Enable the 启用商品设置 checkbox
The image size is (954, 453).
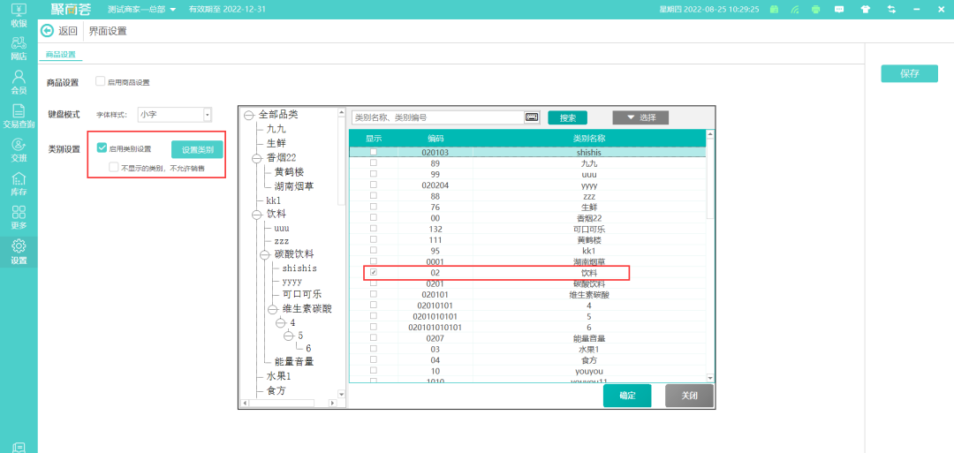coord(101,81)
